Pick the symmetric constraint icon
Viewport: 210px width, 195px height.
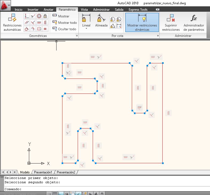point(39,29)
